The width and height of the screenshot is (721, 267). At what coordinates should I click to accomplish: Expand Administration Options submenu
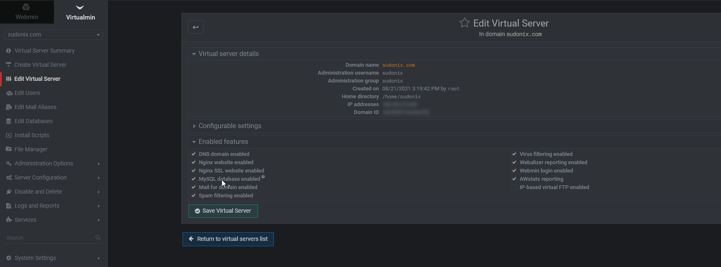coord(44,163)
